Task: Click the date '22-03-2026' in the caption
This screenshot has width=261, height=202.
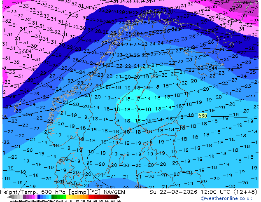Action: coord(178,192)
